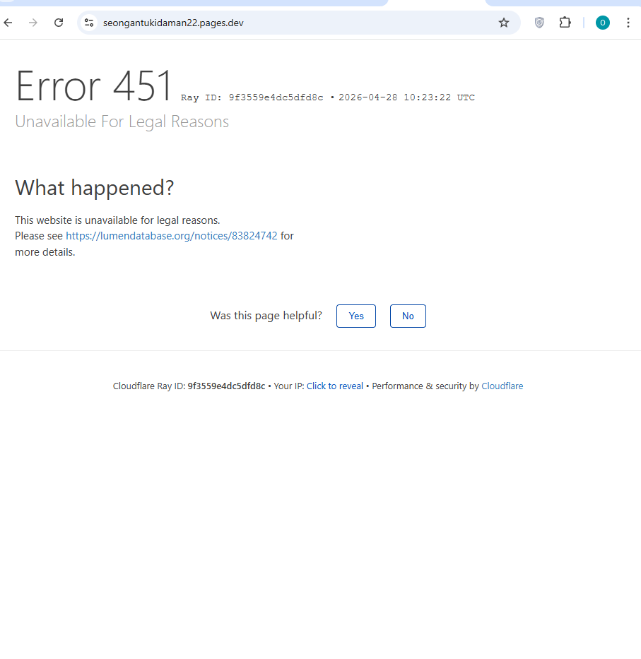Open the Extensions puzzle icon
The image size is (641, 659).
pos(565,23)
